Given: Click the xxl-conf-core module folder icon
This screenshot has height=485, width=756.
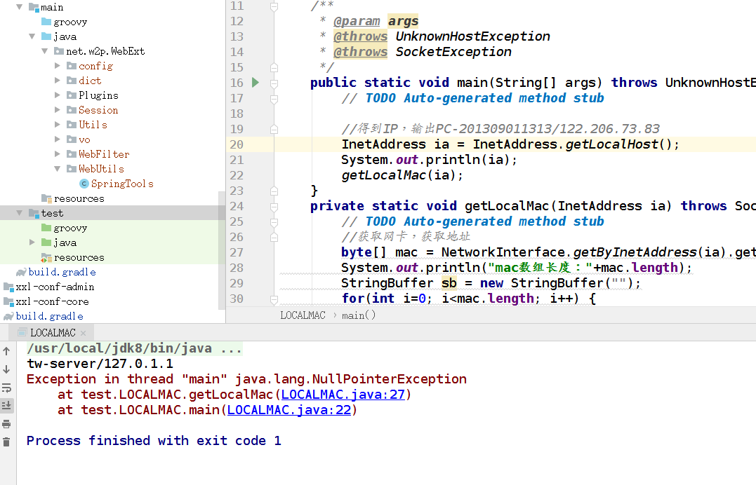Looking at the screenshot, I should [x=8, y=301].
